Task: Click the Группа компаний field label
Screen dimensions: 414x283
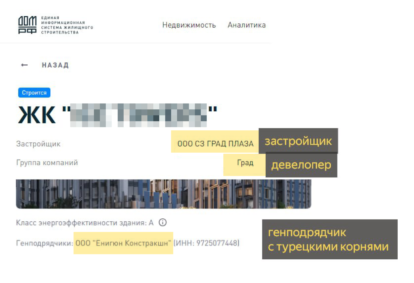Action: point(47,163)
